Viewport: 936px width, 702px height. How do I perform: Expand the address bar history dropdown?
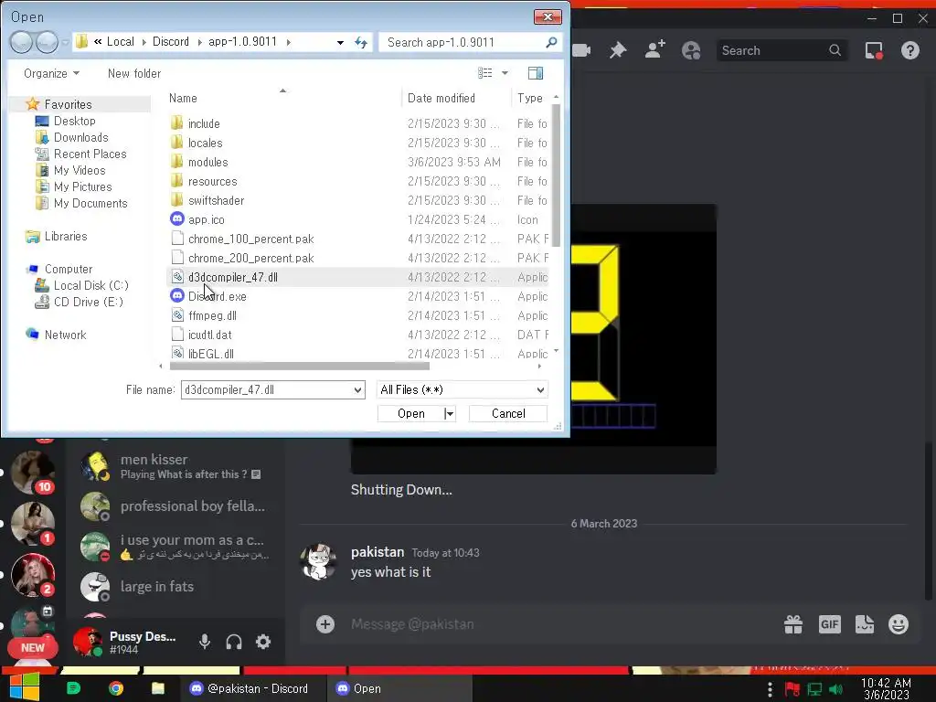click(340, 42)
